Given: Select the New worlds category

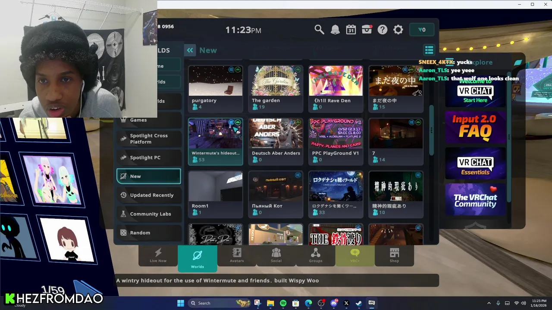Looking at the screenshot, I should (x=149, y=176).
